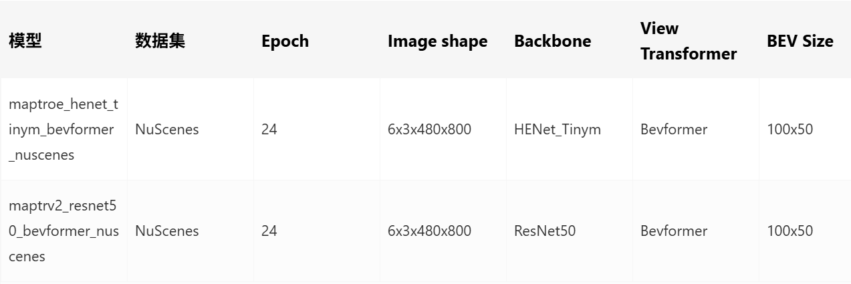Select NuScenes cell in maptrv2 row

167,231
